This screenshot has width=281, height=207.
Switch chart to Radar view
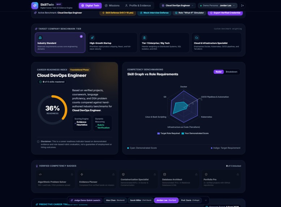[x=218, y=72]
